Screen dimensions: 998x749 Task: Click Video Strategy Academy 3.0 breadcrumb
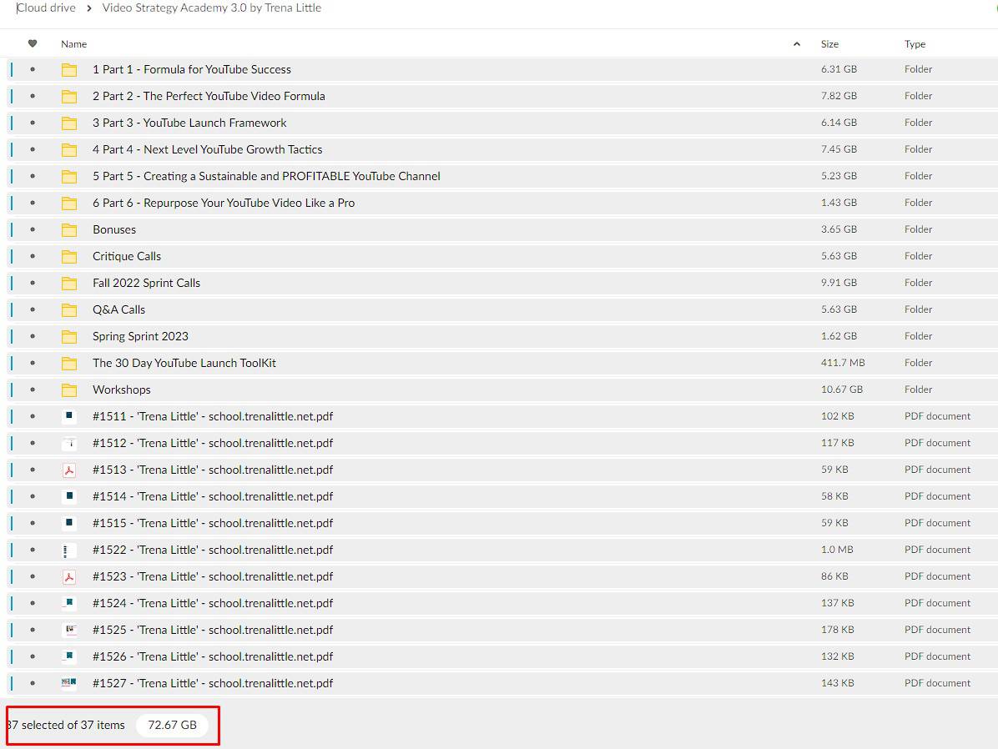211,8
